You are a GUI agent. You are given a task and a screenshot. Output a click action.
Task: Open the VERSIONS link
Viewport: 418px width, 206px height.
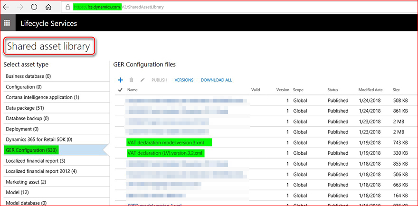(184, 80)
